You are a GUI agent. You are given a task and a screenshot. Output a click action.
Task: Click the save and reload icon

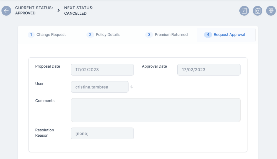click(258, 11)
